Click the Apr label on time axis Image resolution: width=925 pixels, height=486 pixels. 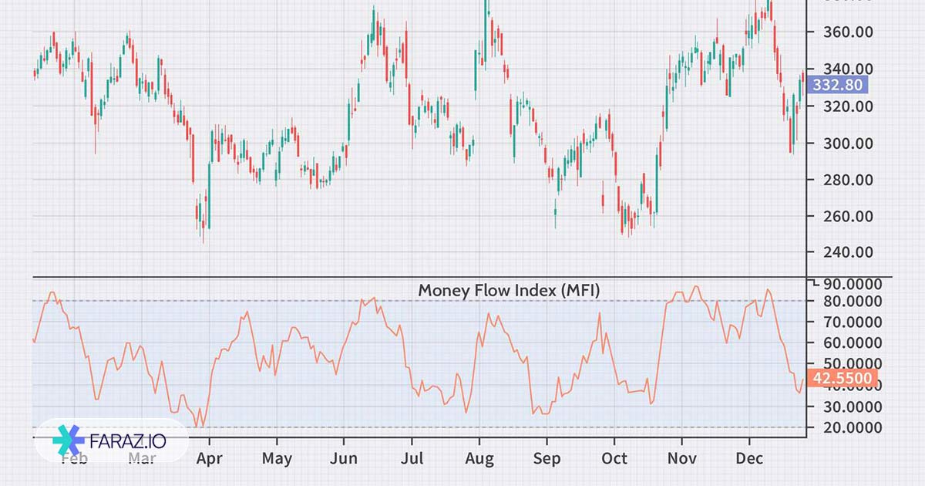(209, 459)
